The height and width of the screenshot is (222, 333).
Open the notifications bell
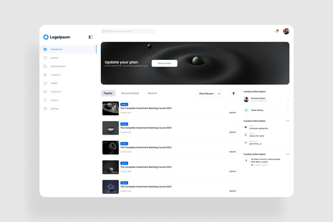tap(276, 31)
